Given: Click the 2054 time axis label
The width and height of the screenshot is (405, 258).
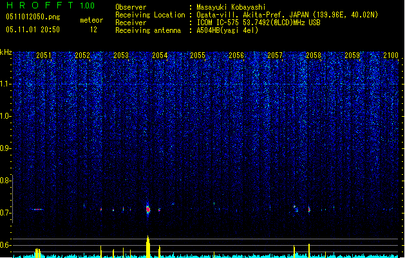Looking at the screenshot, I should point(160,55).
